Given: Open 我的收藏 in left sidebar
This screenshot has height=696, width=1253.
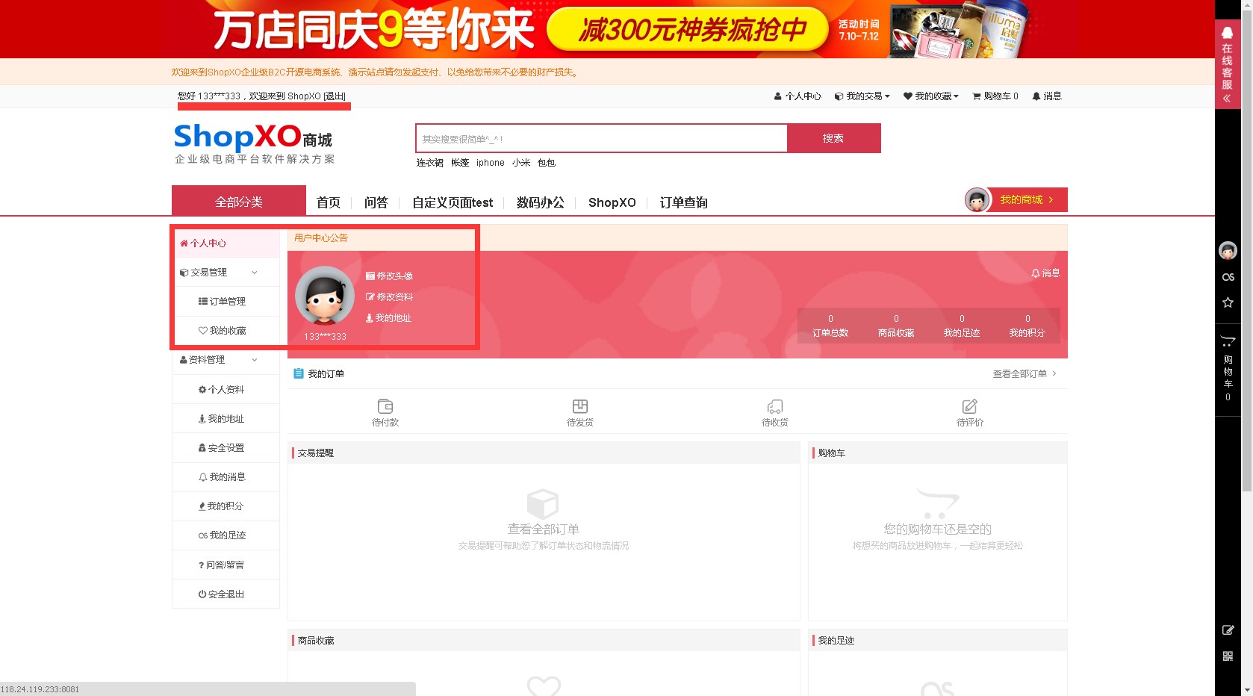Looking at the screenshot, I should click(x=226, y=331).
